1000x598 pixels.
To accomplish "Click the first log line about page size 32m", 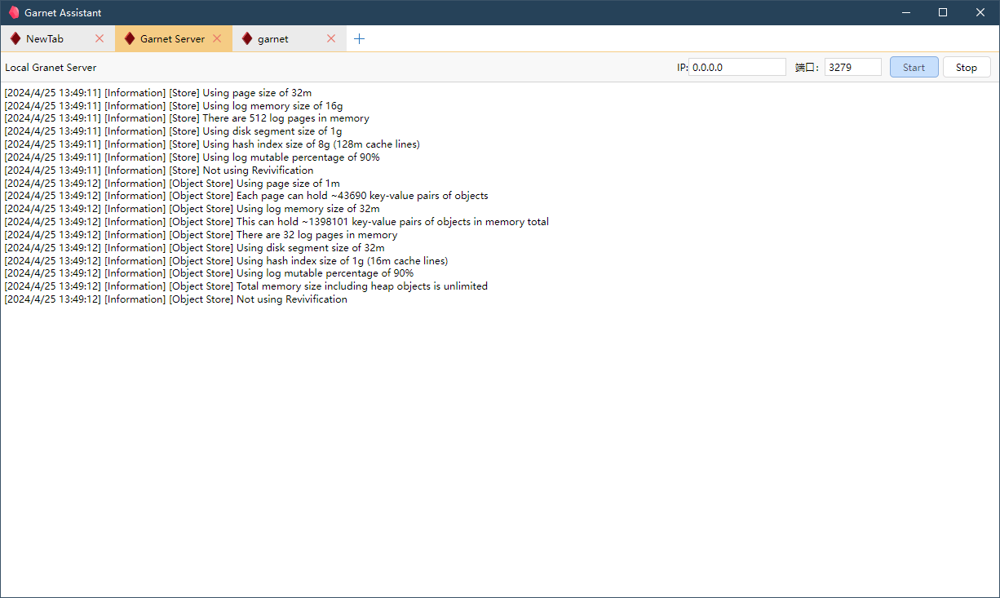I will click(158, 92).
